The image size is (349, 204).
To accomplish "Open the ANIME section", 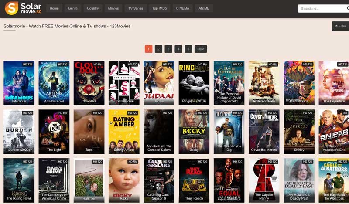I will 204,8.
